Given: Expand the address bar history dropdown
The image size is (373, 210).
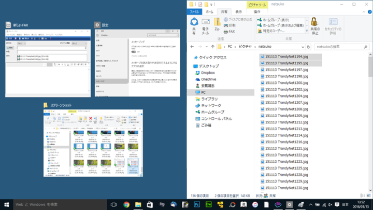Looking at the screenshot, I should [x=303, y=47].
